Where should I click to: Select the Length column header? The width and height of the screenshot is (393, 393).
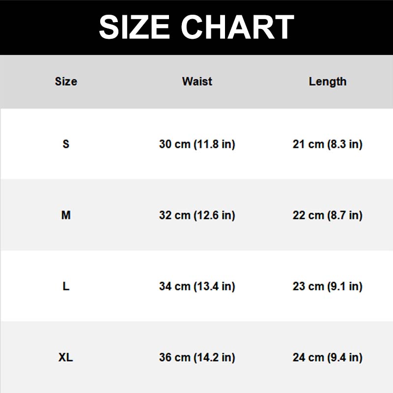[x=328, y=82]
